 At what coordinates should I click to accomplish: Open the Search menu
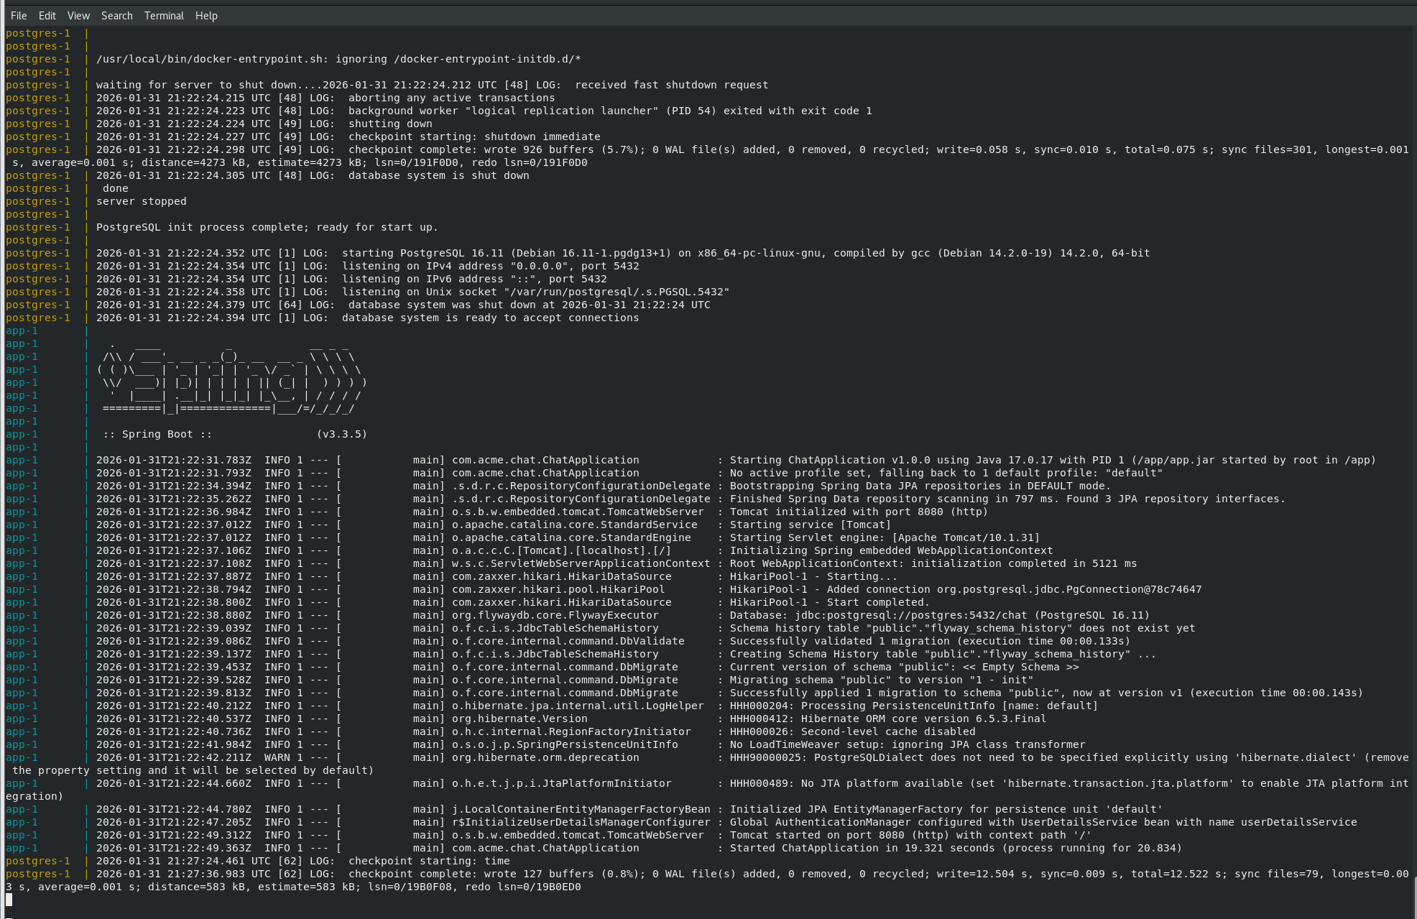[116, 15]
